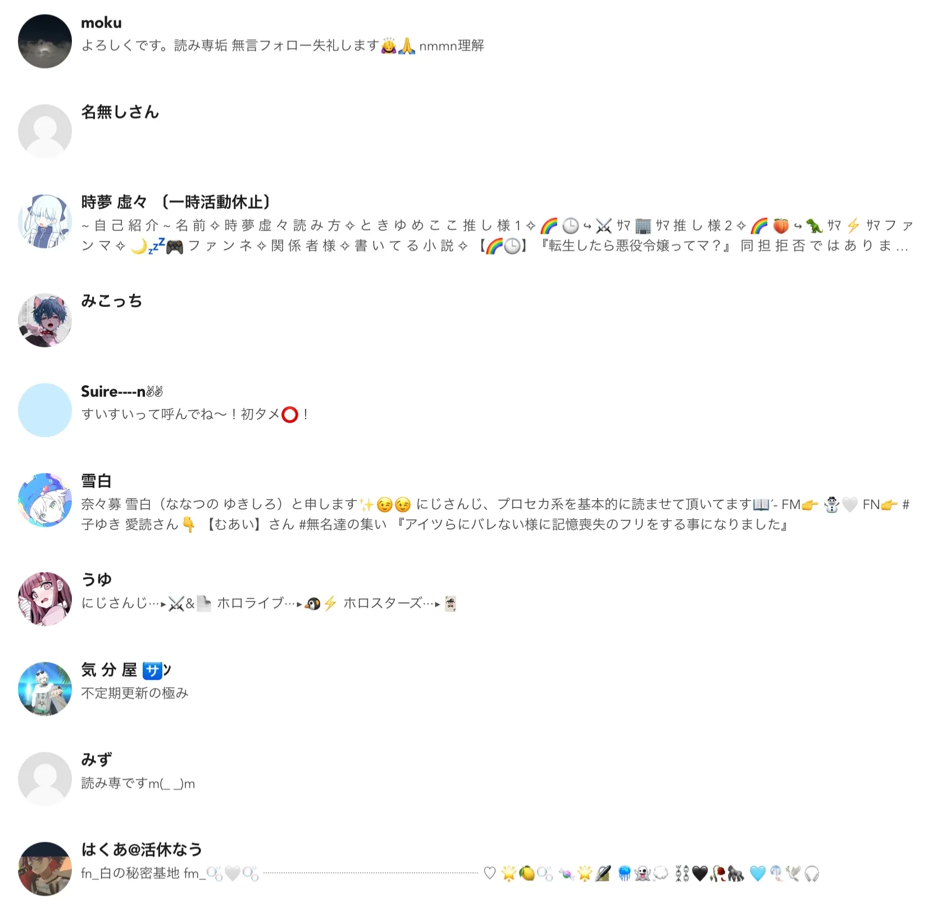Open 時夢 虚々 white-haired anime avatar
937x912 pixels.
point(45,221)
